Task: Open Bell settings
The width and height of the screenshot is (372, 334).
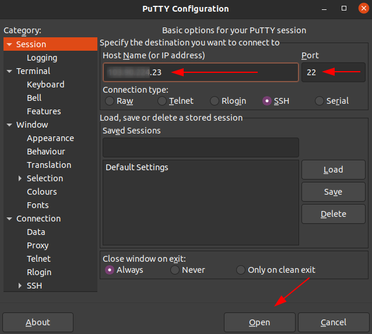Action: [34, 98]
